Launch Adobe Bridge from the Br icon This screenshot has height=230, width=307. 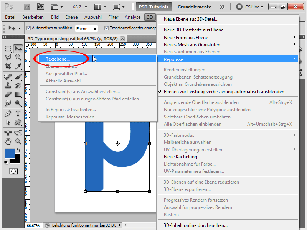pos(27,7)
